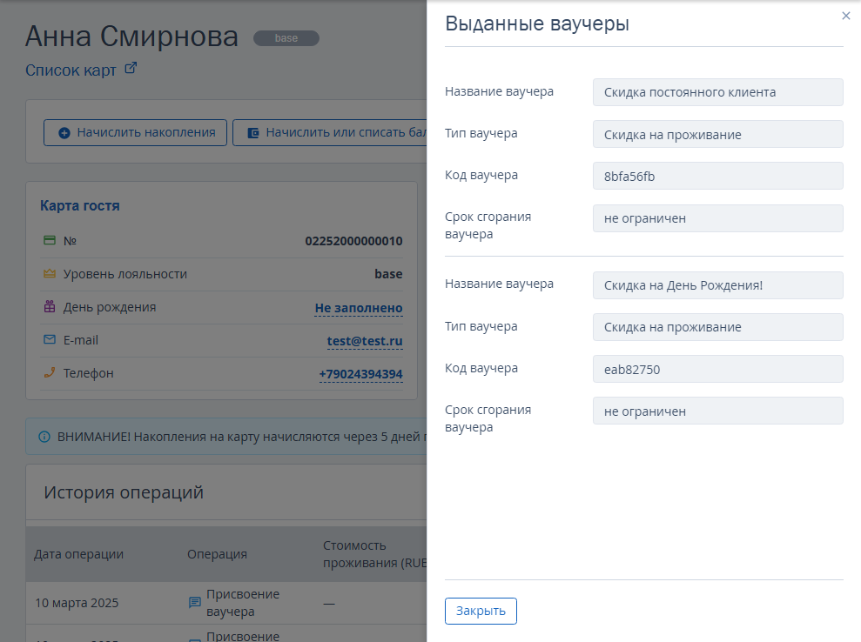Click the Карта гостя heading

pyautogui.click(x=79, y=206)
